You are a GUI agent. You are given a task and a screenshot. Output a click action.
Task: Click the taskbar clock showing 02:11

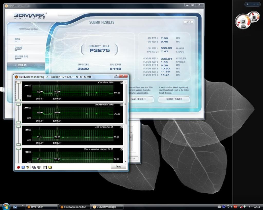254,207
